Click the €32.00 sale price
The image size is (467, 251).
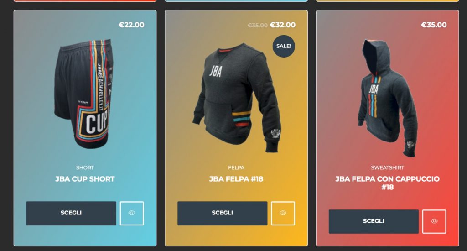(283, 25)
